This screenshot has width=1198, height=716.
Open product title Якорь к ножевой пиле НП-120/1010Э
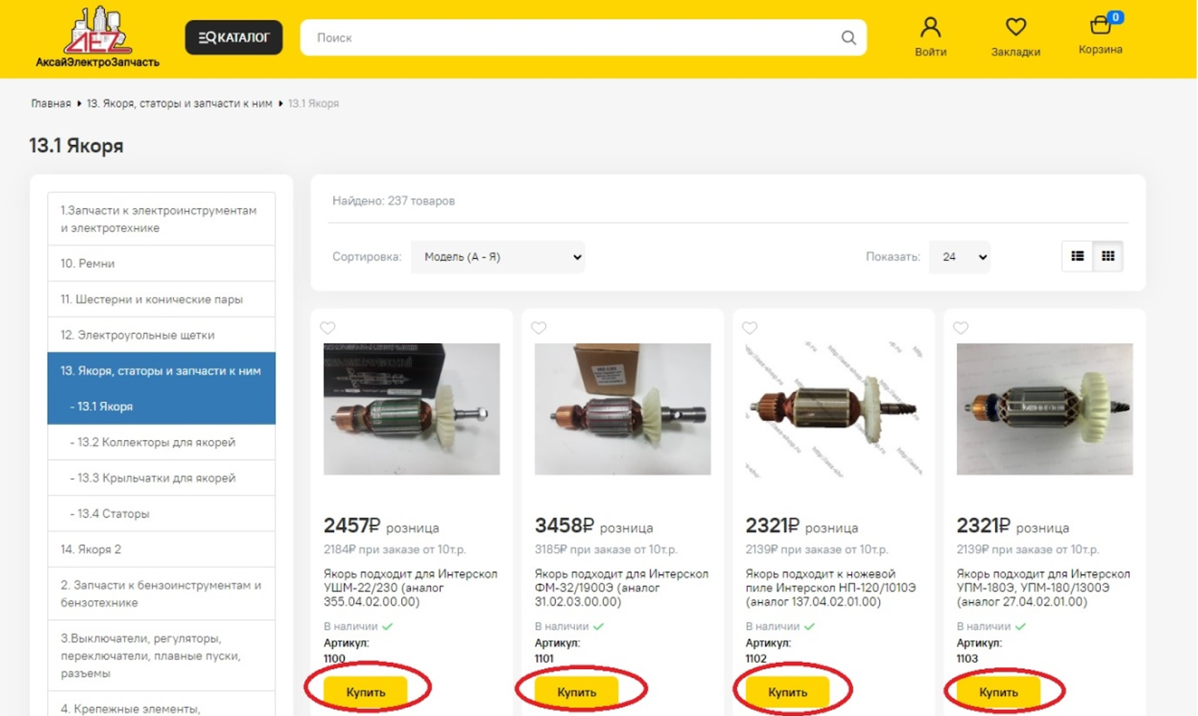click(x=831, y=588)
